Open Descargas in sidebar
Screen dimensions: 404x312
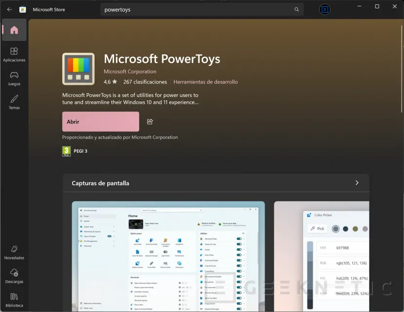(x=14, y=276)
